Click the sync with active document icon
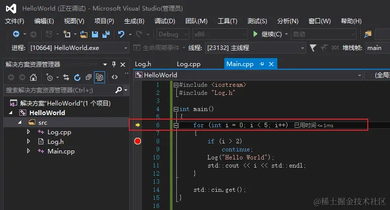Viewport: 390px width, 210px height. click(x=66, y=77)
